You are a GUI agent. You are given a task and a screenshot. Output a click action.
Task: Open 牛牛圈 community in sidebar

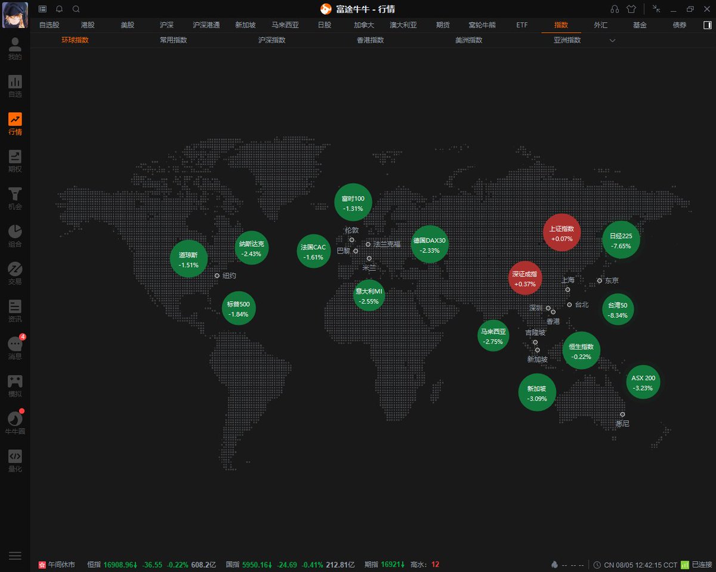(x=15, y=423)
